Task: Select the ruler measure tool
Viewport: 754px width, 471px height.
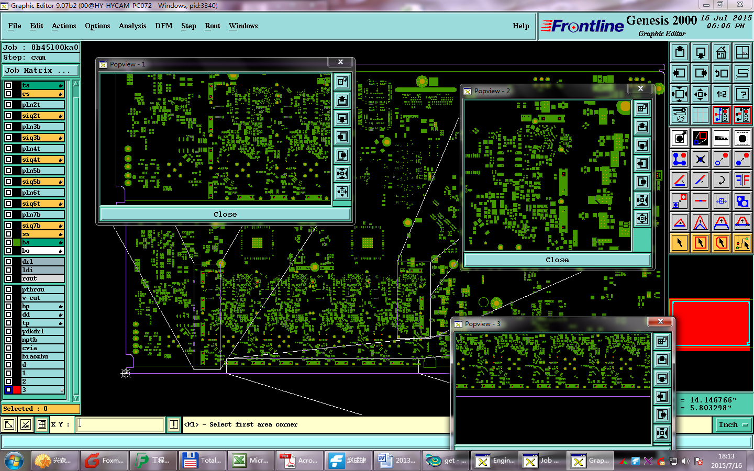Action: point(721,139)
